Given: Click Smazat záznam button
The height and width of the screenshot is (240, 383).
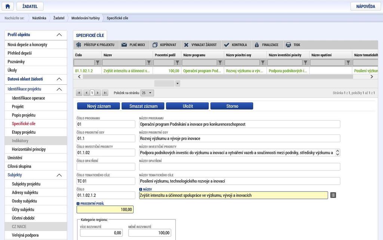Looking at the screenshot, I should coord(143,106).
